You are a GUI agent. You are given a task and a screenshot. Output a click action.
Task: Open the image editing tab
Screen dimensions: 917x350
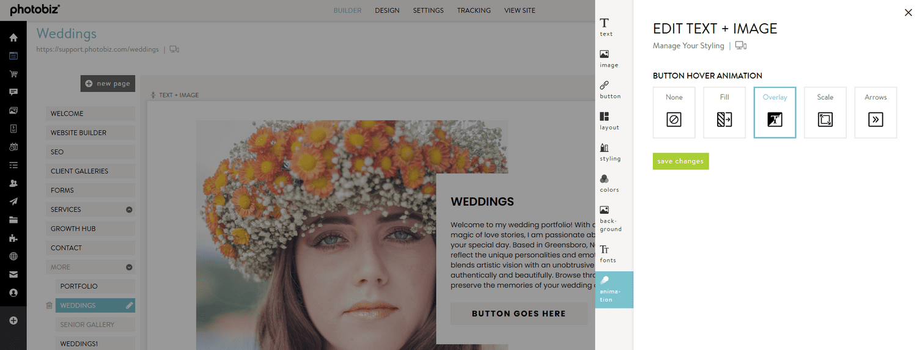(614, 59)
